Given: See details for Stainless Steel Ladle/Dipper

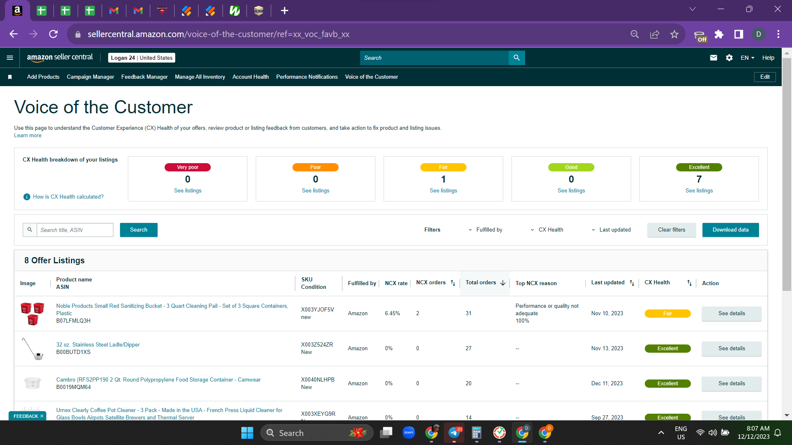Looking at the screenshot, I should [731, 349].
